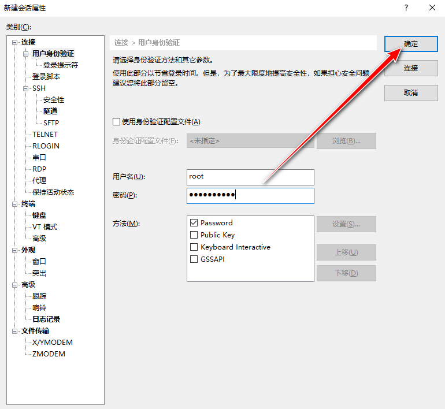Viewport: 445px width, 409px height.
Task: Collapse the 终端 tree node
Action: (14, 204)
